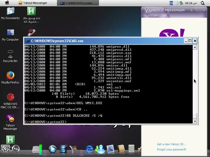Click the CMD scrollbar down arrow

point(195,121)
